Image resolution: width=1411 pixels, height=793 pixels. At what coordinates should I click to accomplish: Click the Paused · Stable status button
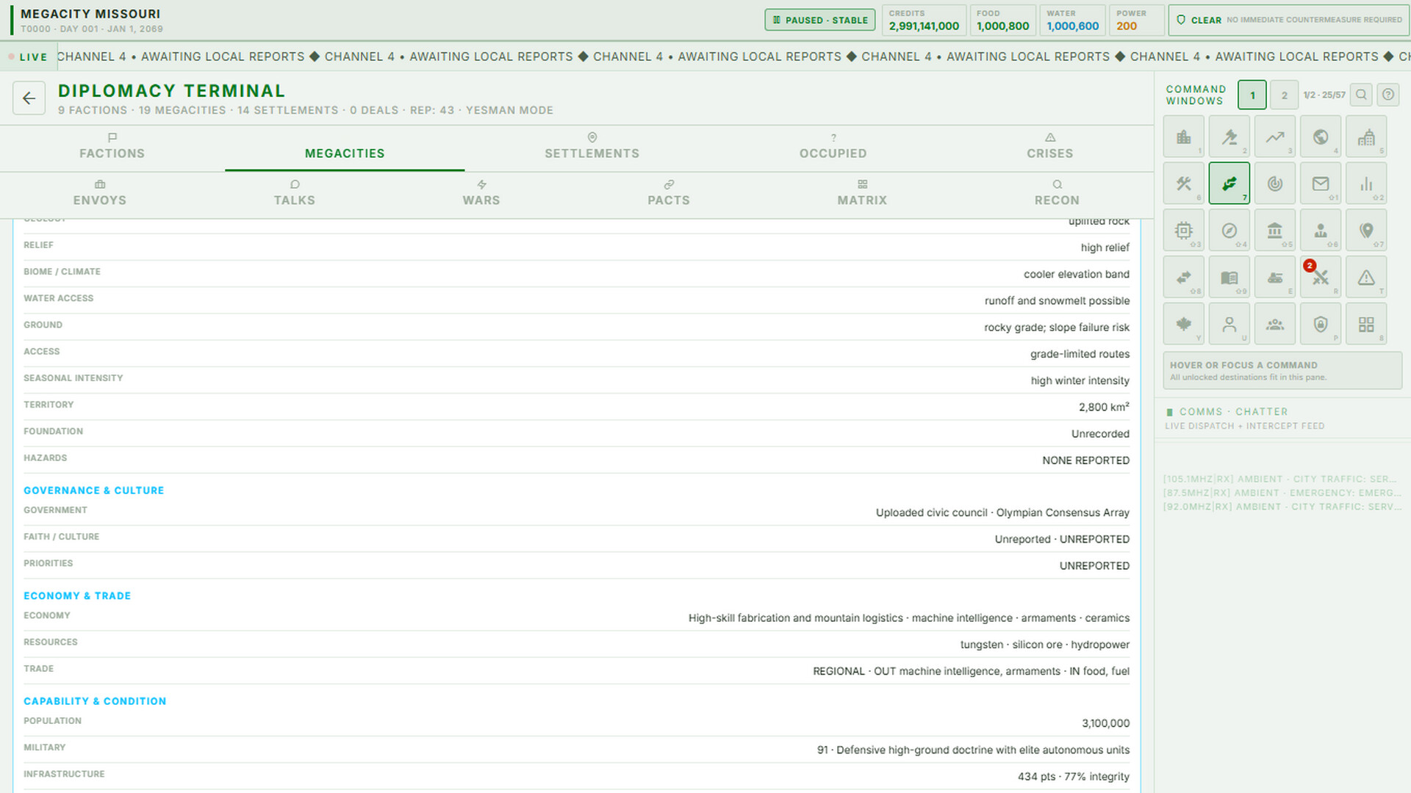[x=820, y=20]
